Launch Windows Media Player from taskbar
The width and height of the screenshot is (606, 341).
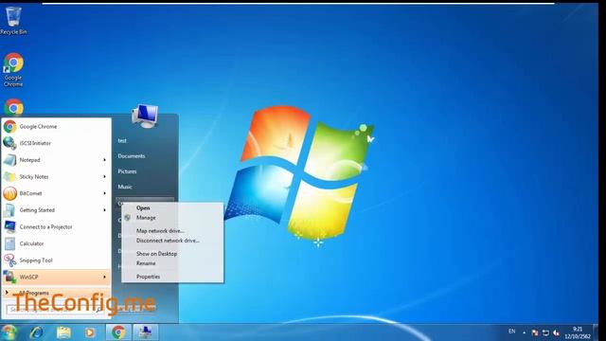pyautogui.click(x=90, y=332)
